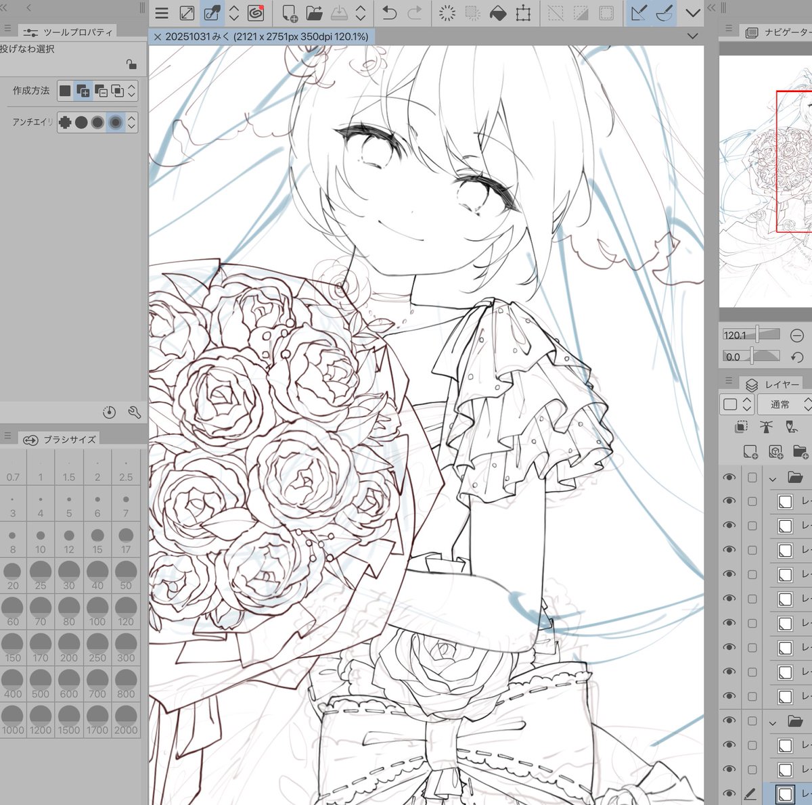Reset tool properties to initial settings
Viewport: 812px width, 805px height.
(x=110, y=412)
